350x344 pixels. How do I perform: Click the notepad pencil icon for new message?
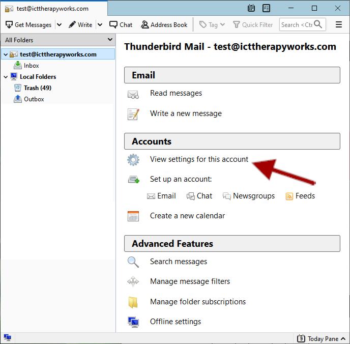133,114
